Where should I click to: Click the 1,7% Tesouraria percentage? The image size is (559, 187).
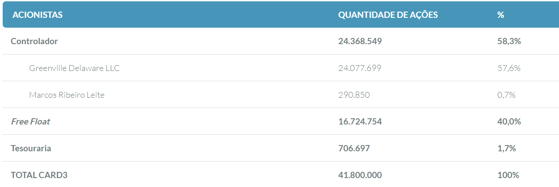pyautogui.click(x=506, y=148)
